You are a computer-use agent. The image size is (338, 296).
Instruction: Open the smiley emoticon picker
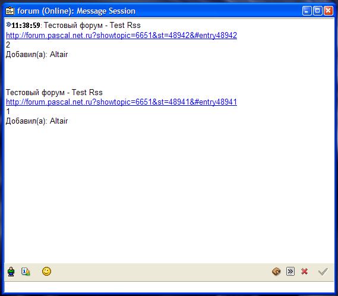point(46,272)
